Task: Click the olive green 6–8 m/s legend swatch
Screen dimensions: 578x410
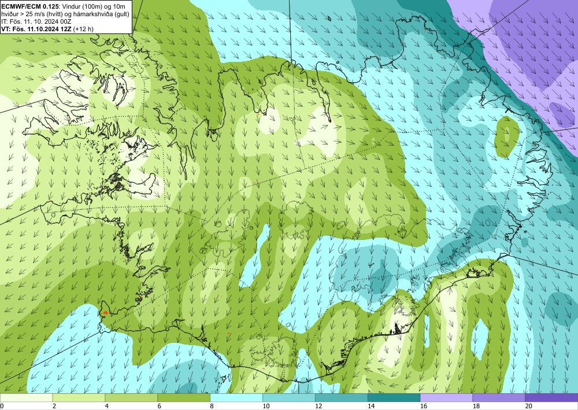Action: pyautogui.click(x=184, y=397)
